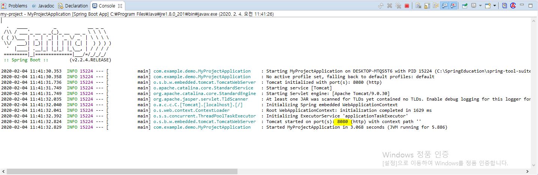Click 'Initializing Spring embedded WebApplicationContext' message
The image size is (538, 175).
(x=332, y=105)
